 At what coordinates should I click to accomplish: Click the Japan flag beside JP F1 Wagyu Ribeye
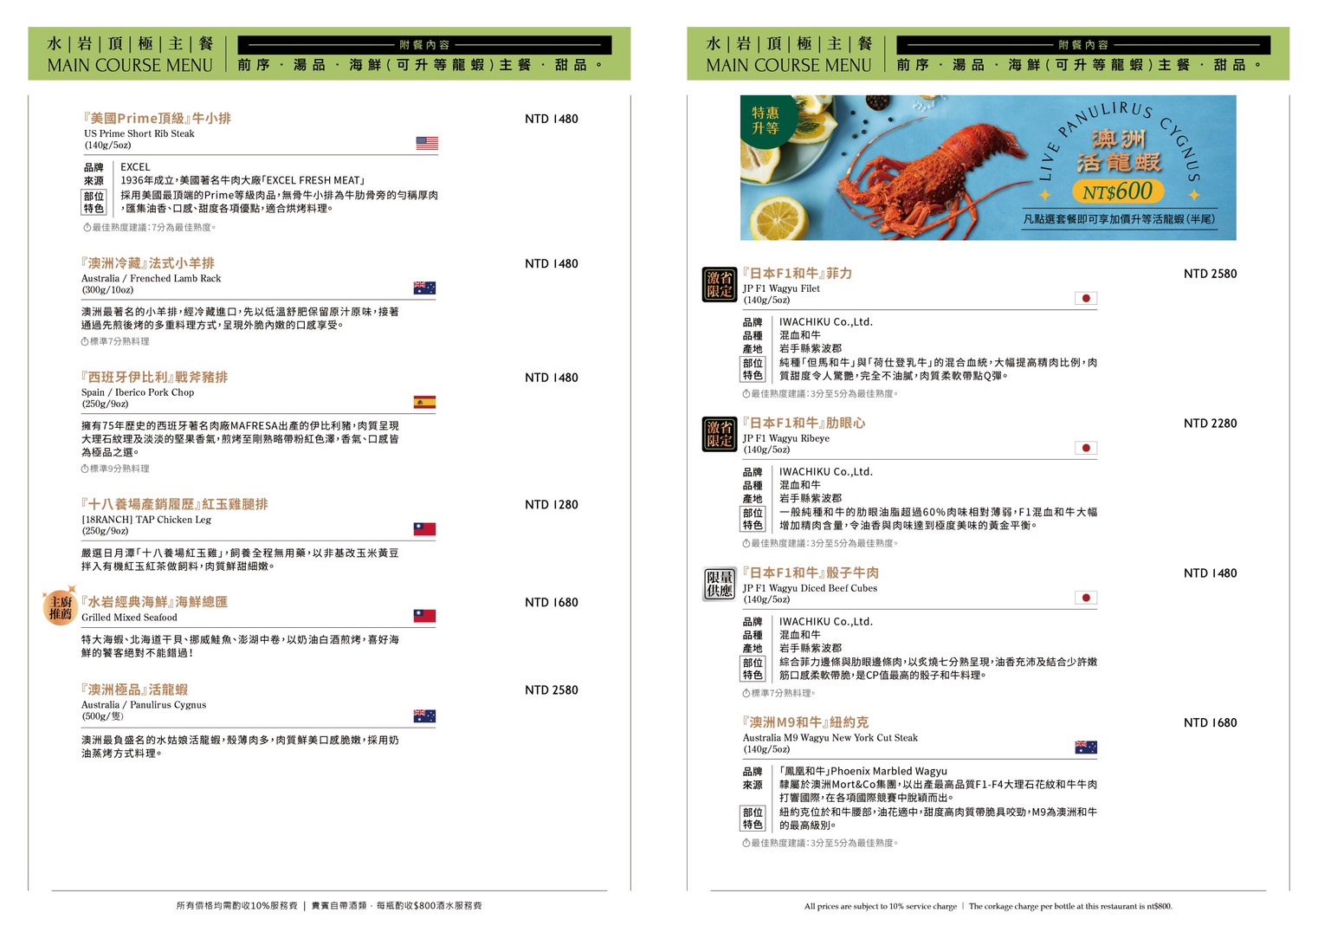point(1085,448)
